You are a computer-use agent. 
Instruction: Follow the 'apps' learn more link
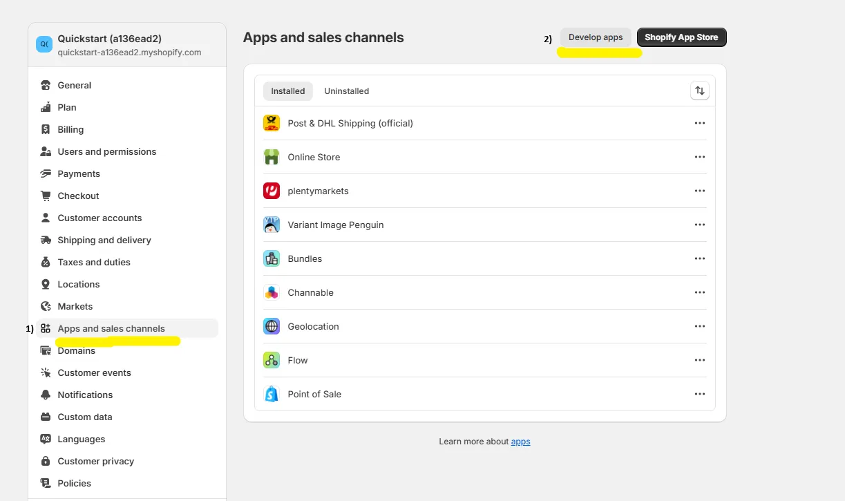520,442
